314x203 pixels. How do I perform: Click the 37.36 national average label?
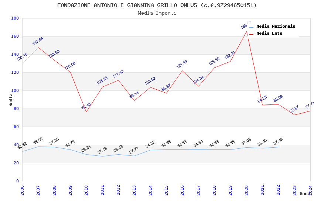click(x=54, y=141)
